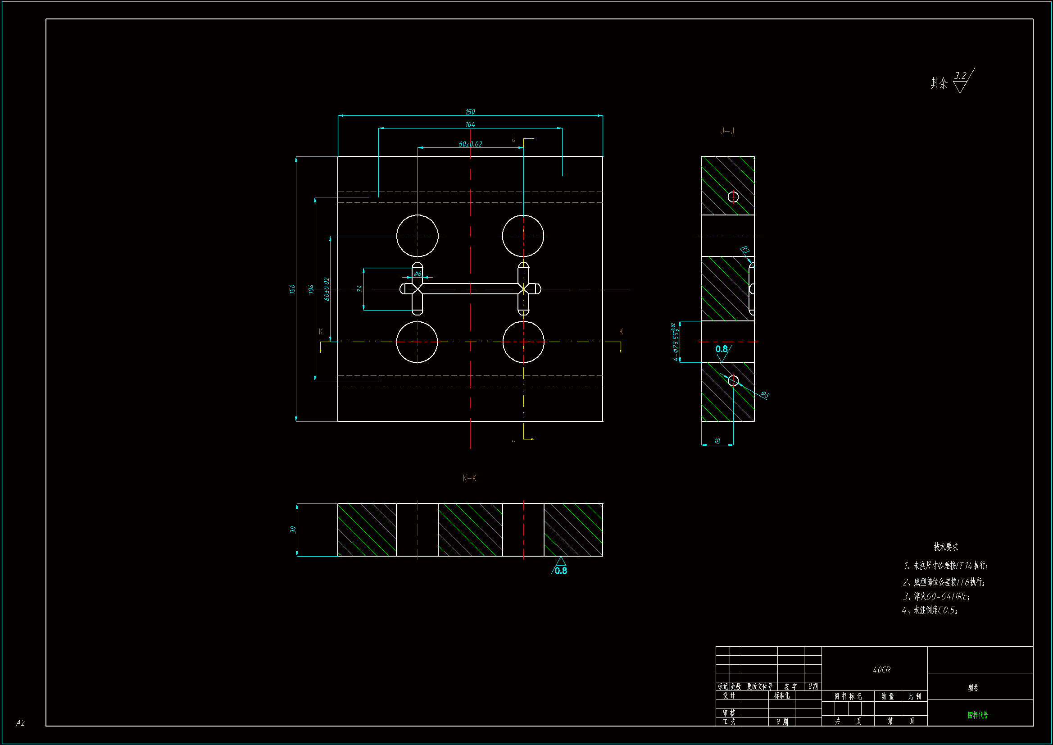Click the 40CR material text in title block

(x=881, y=670)
